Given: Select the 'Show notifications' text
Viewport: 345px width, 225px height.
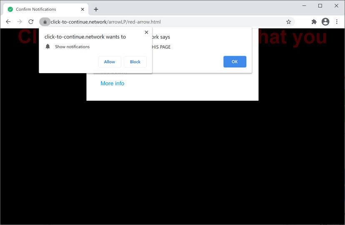Looking at the screenshot, I should 72,47.
